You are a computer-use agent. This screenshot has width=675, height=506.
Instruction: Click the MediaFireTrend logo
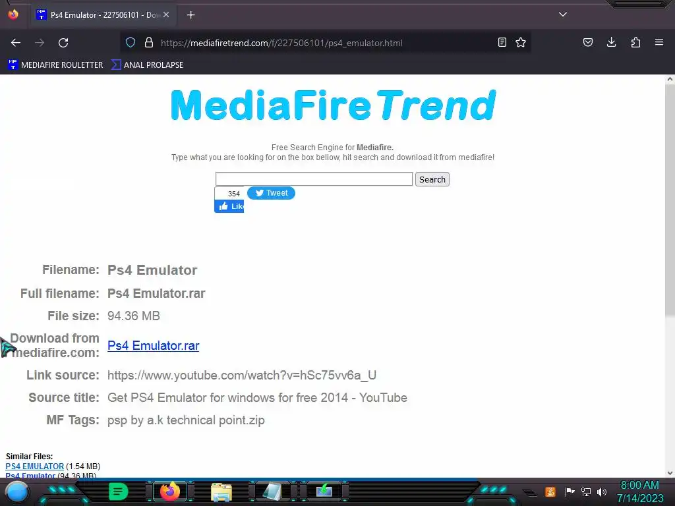[x=333, y=105]
